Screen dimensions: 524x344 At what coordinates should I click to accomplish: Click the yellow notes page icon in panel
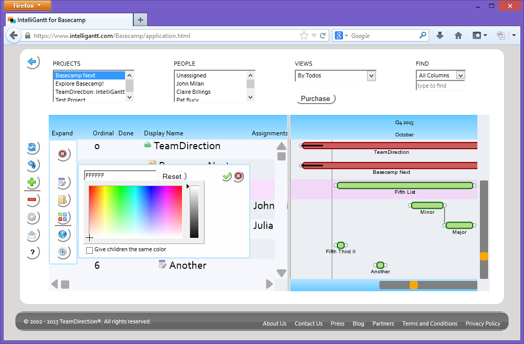[62, 199]
